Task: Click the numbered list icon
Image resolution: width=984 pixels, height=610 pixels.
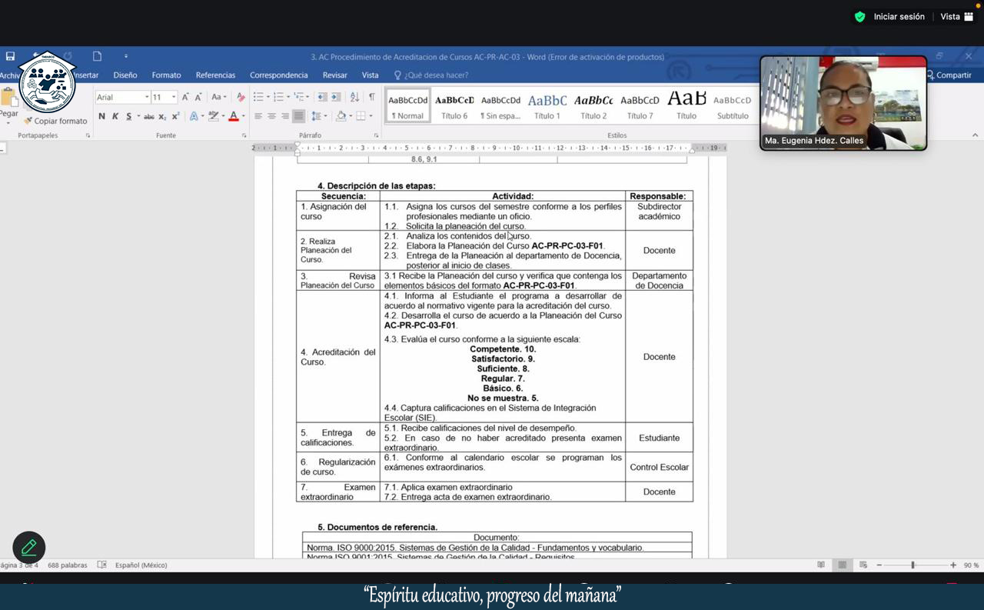Action: click(x=279, y=97)
